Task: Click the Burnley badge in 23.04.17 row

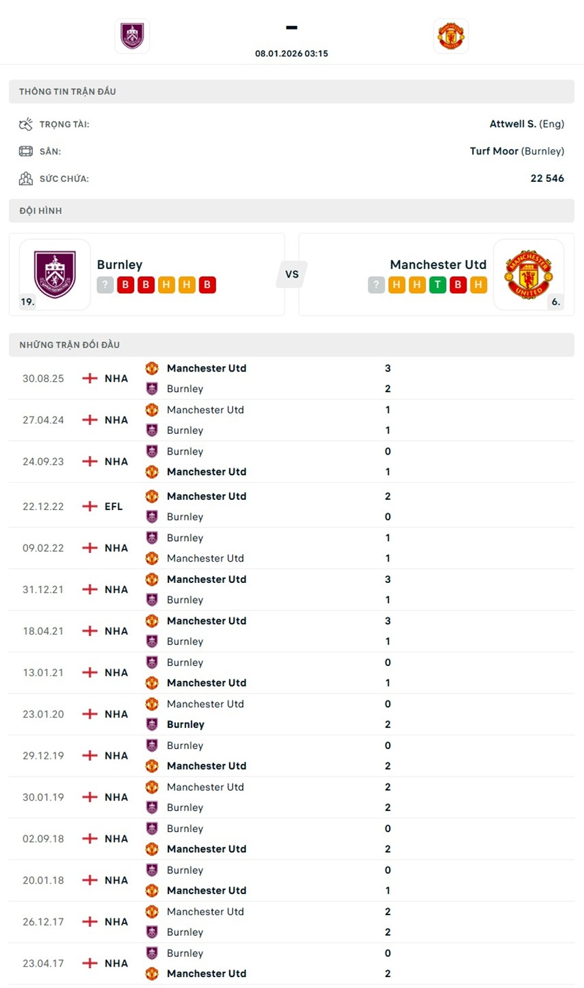Action: point(152,953)
